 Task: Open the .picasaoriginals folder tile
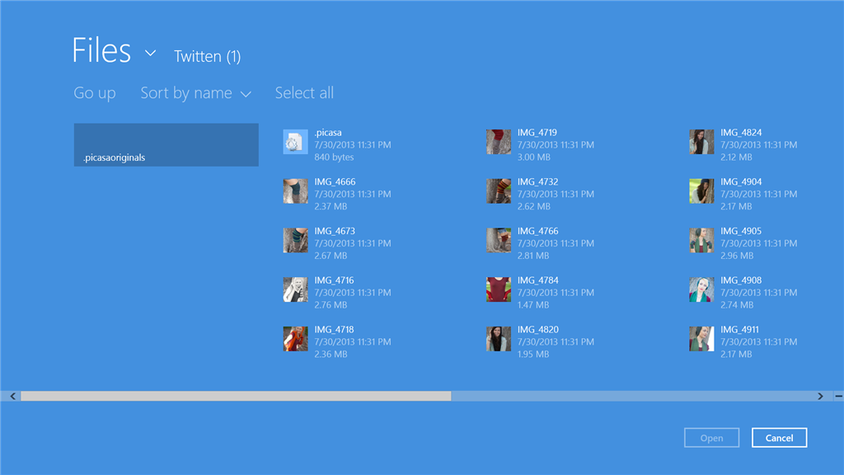[166, 145]
